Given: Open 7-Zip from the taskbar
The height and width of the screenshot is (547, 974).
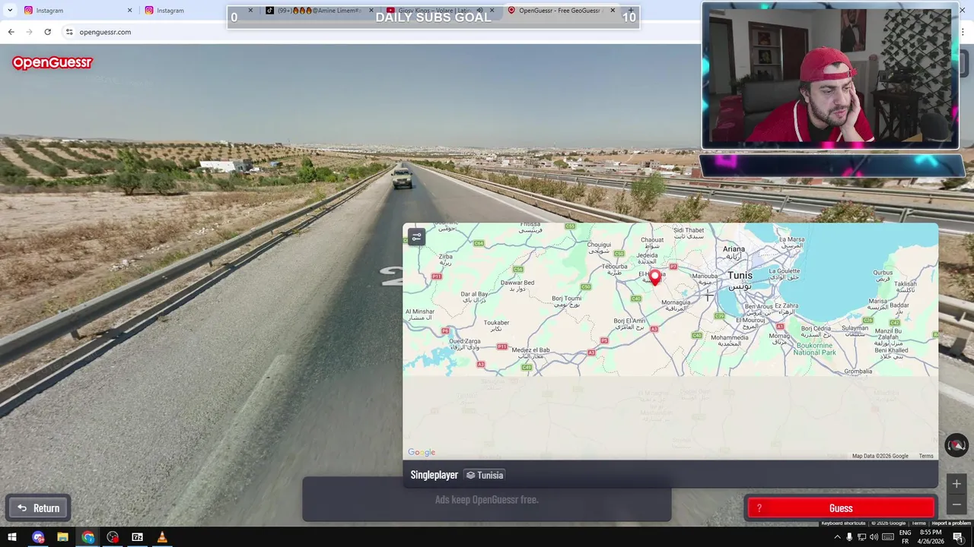Looking at the screenshot, I should (x=137, y=537).
